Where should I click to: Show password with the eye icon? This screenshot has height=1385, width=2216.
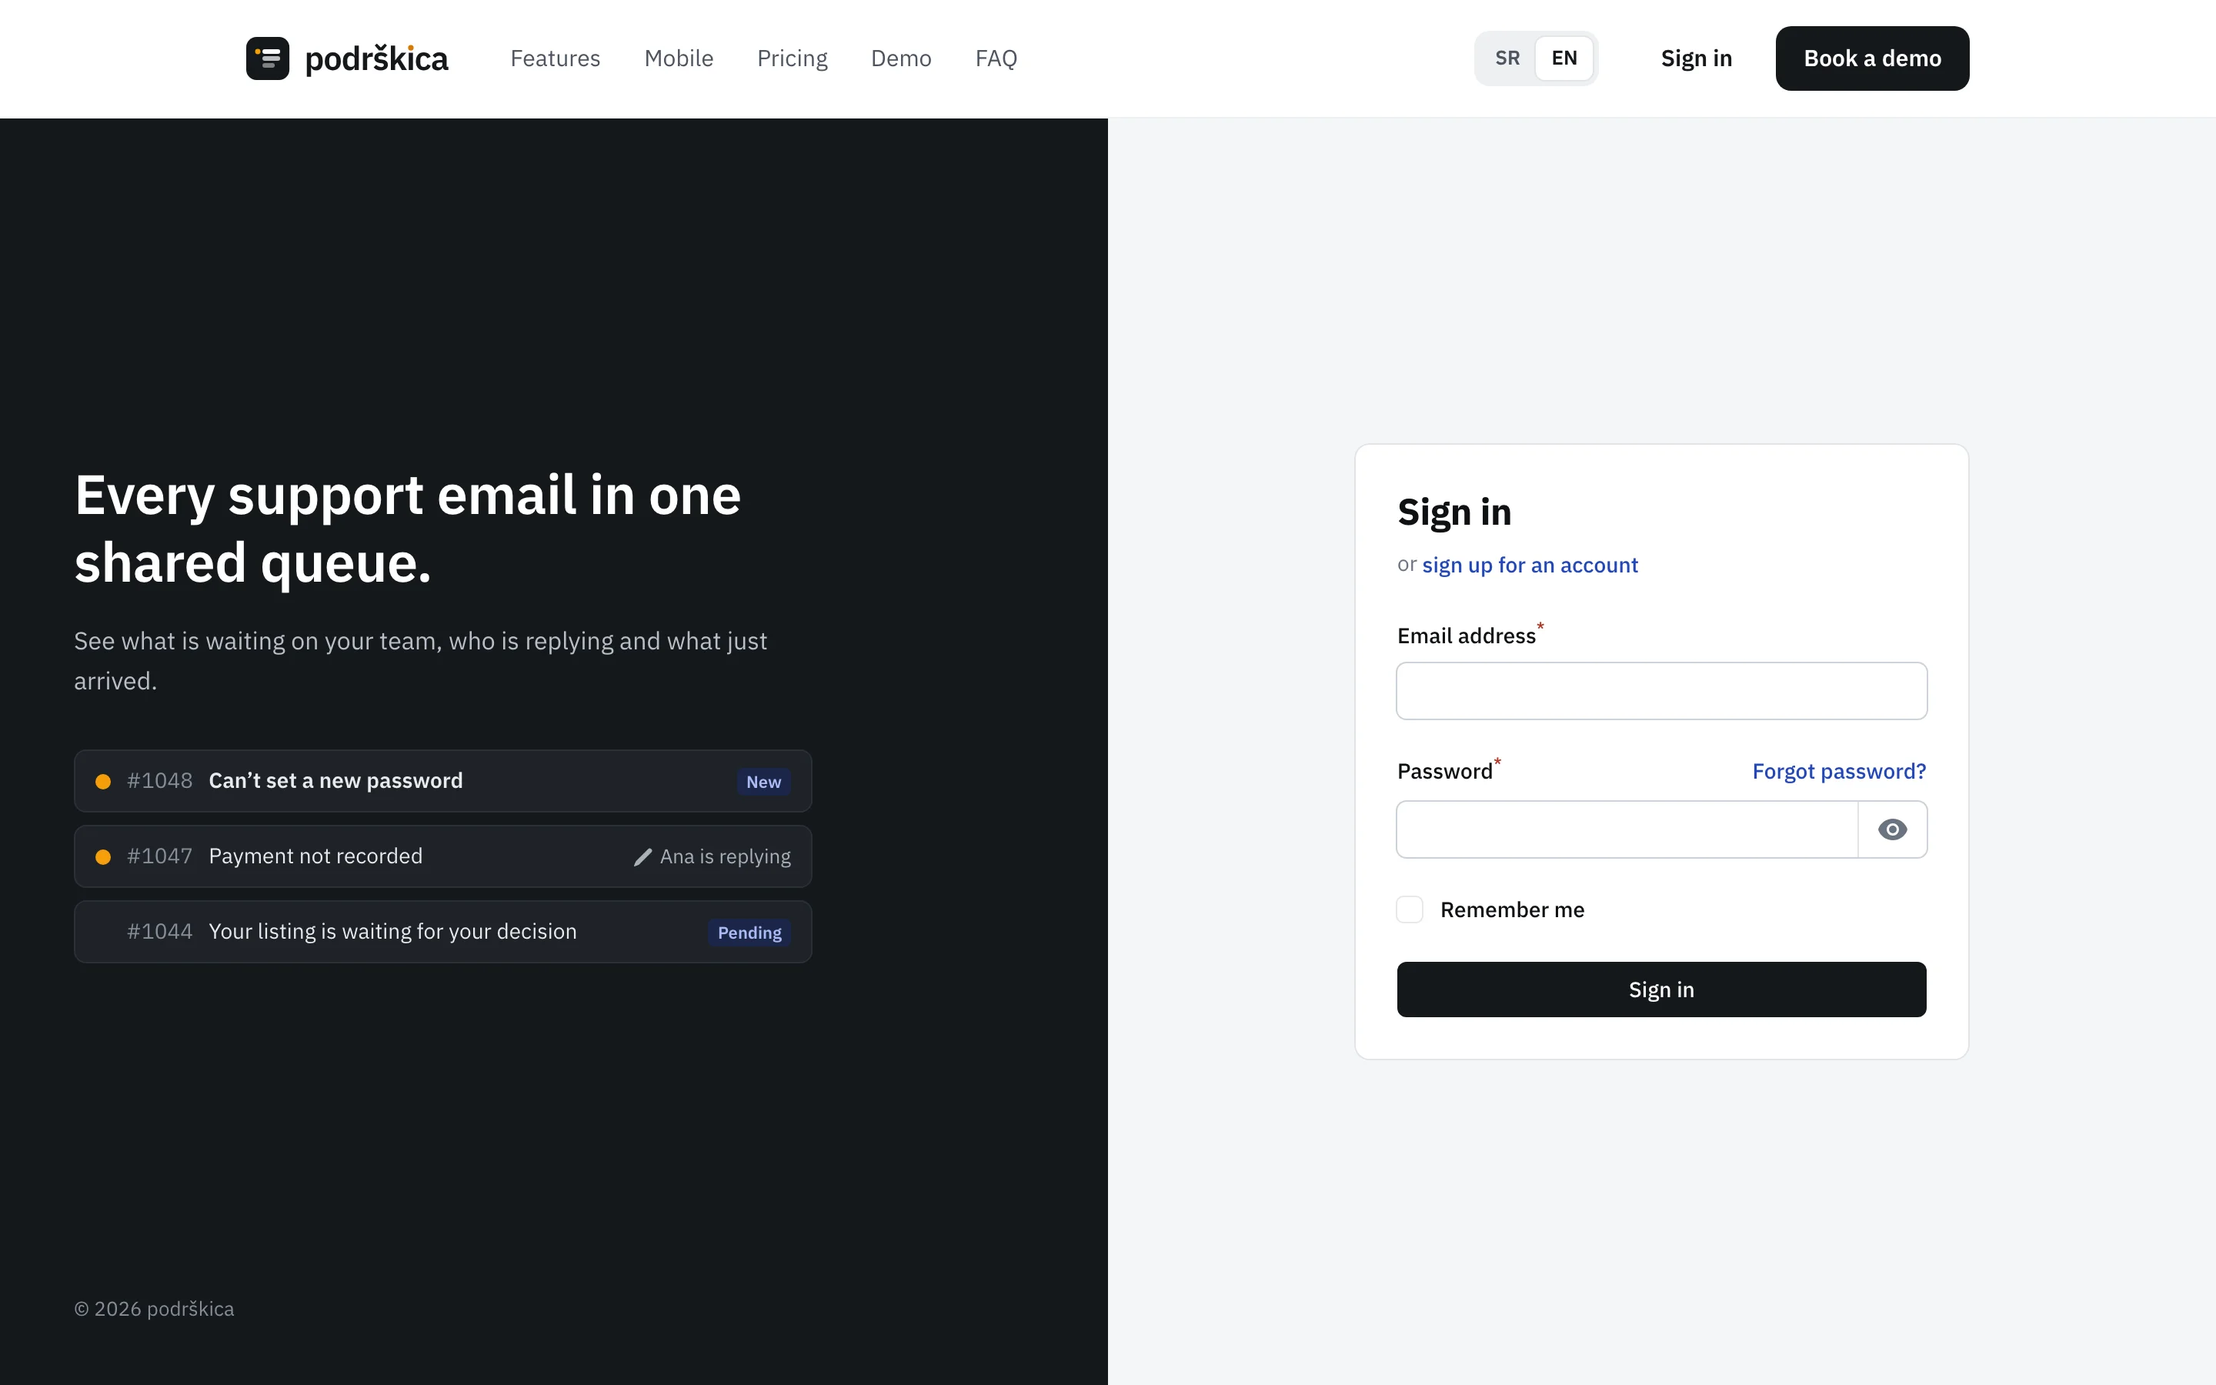[1892, 830]
